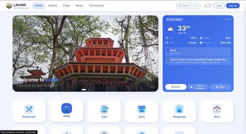Click the temple hero banner image

(85, 54)
